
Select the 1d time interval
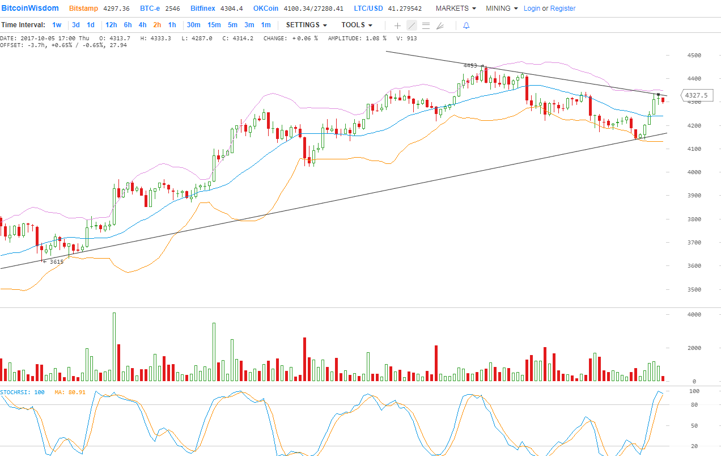click(x=91, y=25)
